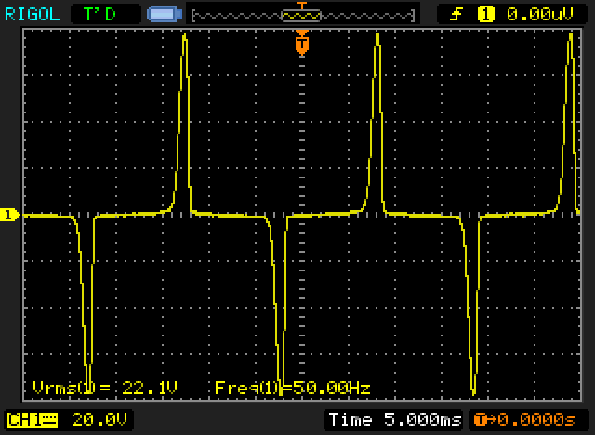The height and width of the screenshot is (435, 595).
Task: Click the 20.0V vertical scale value
Action: [99, 420]
